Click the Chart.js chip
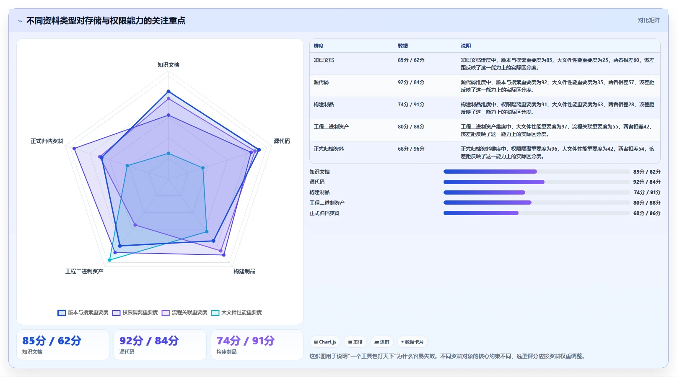Viewport: 677px width, 377px height. click(325, 342)
